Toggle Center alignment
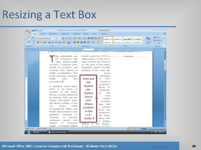 click(x=78, y=42)
